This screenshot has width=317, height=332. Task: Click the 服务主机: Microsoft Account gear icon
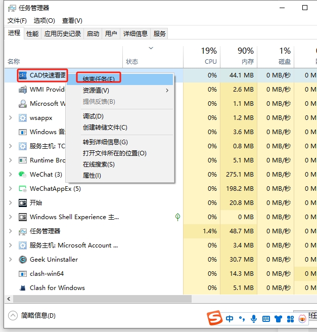pos(23,245)
